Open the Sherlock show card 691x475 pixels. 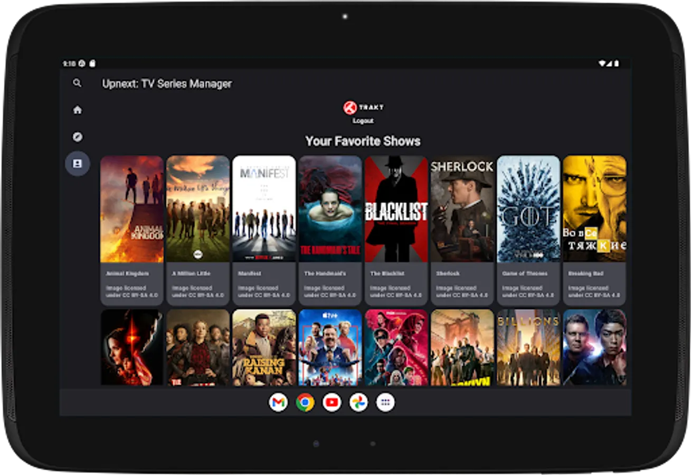pos(462,230)
